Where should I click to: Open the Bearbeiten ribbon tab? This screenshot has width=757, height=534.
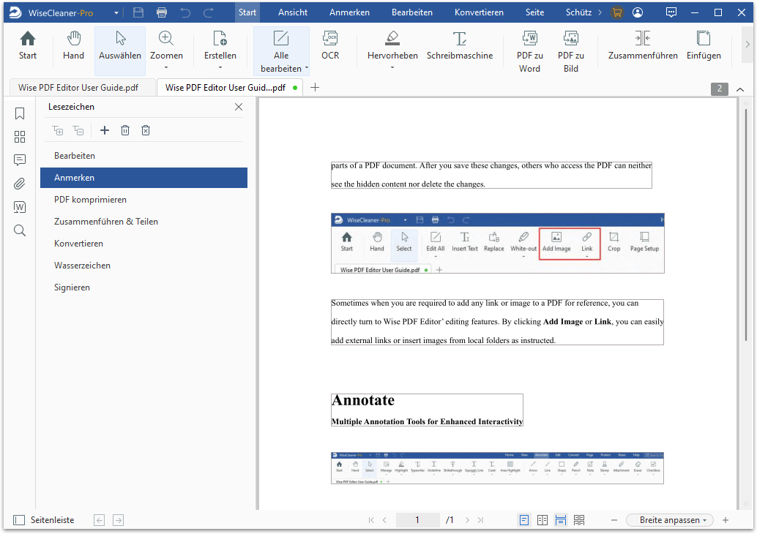click(x=412, y=12)
